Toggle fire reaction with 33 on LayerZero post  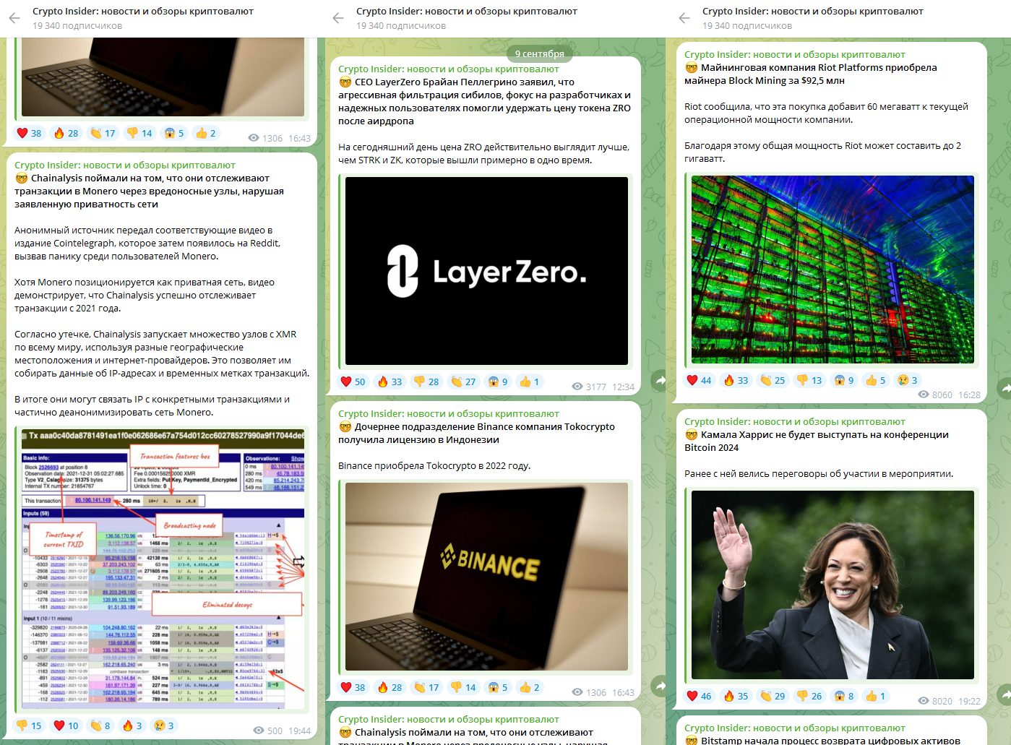pos(390,382)
